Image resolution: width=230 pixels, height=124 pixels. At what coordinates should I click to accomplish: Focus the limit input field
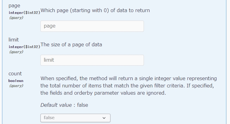tap(92, 60)
